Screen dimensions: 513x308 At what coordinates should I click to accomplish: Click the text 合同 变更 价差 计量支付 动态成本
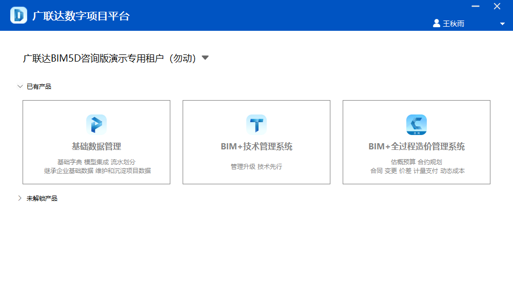click(x=417, y=170)
